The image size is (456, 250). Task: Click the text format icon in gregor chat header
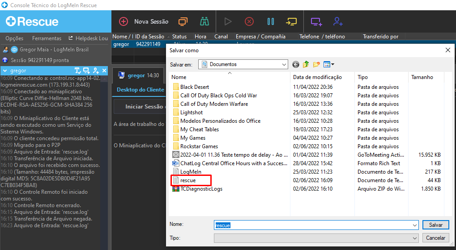(78, 71)
